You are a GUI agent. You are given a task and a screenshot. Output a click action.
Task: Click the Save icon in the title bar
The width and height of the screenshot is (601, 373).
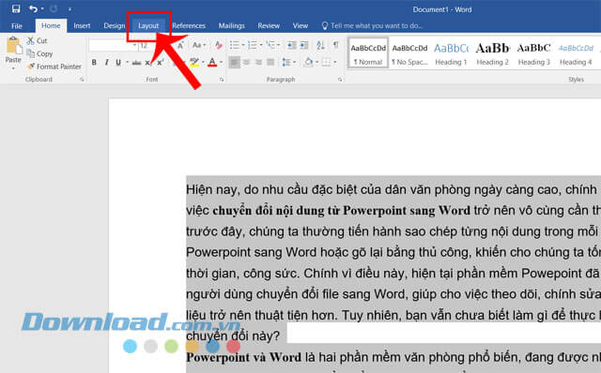16,8
